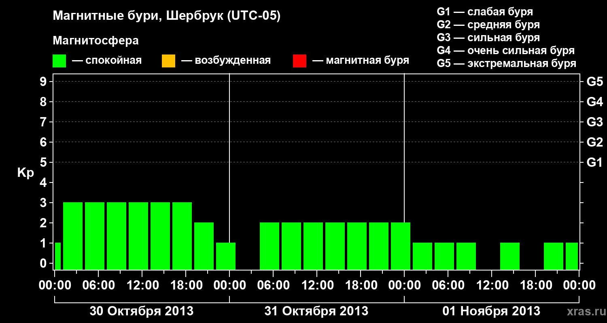This screenshot has height=323, width=607.
Task: Click the Kp 3 bar just before 06:00 October 30
Action: click(x=95, y=236)
